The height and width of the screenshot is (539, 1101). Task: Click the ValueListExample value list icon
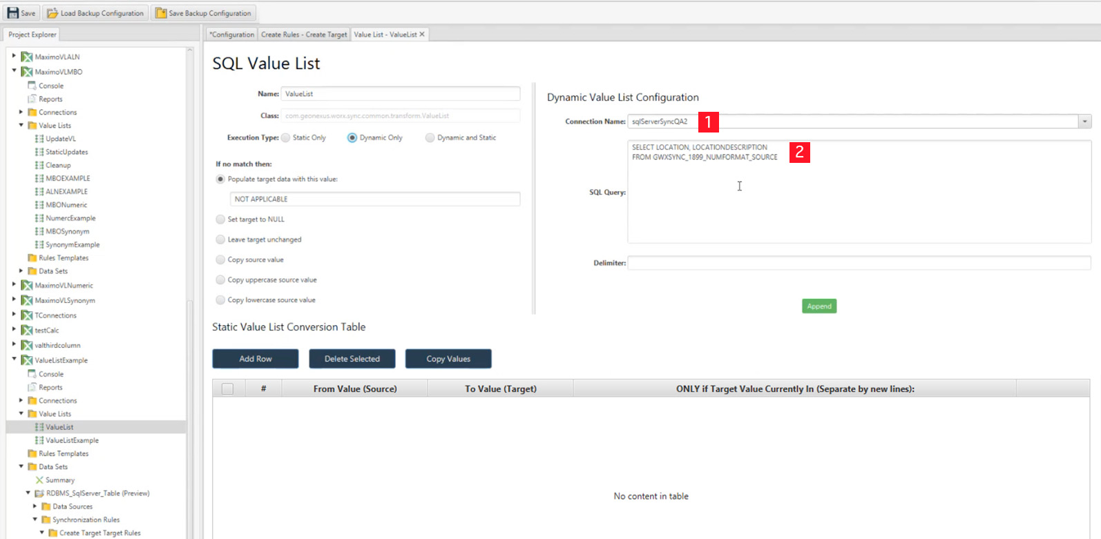click(39, 440)
